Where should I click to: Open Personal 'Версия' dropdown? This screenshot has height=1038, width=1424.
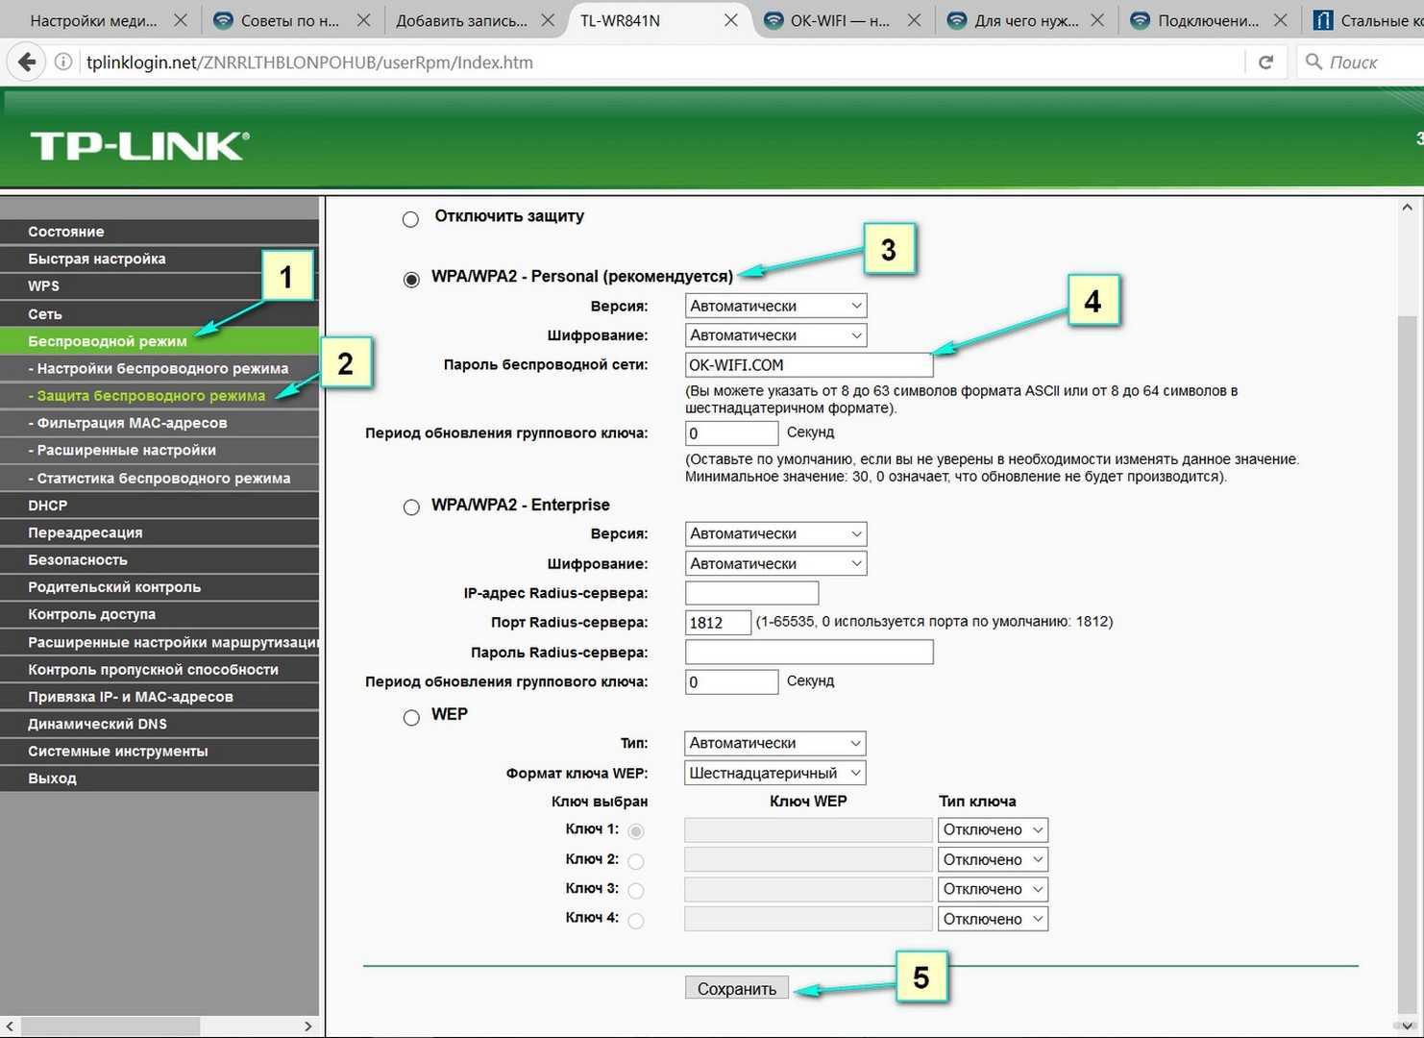pos(775,306)
